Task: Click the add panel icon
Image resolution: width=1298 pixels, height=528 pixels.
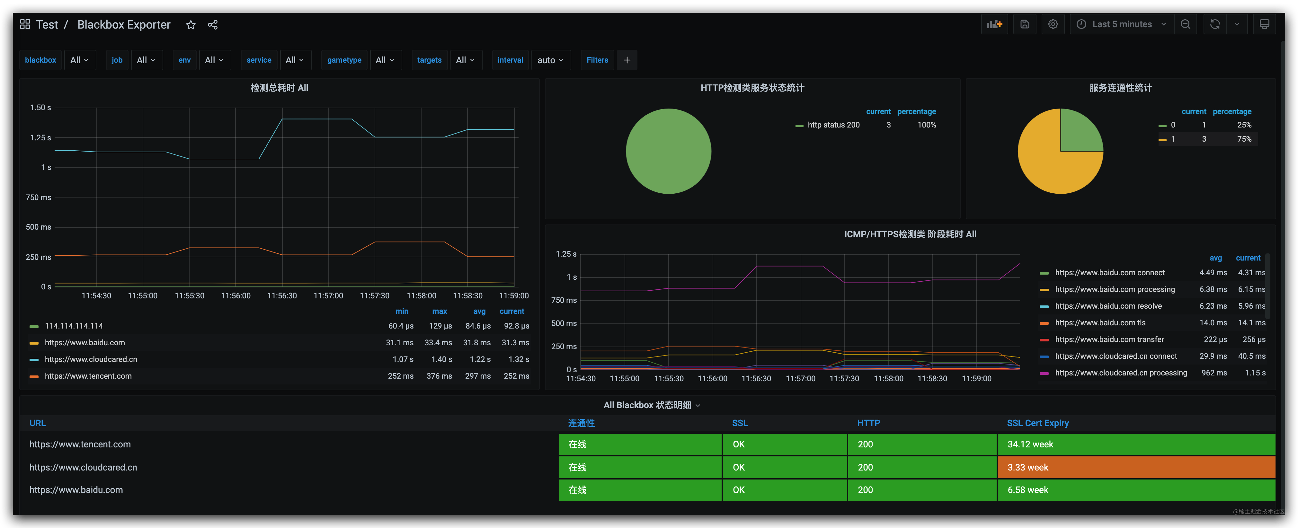Action: click(995, 24)
